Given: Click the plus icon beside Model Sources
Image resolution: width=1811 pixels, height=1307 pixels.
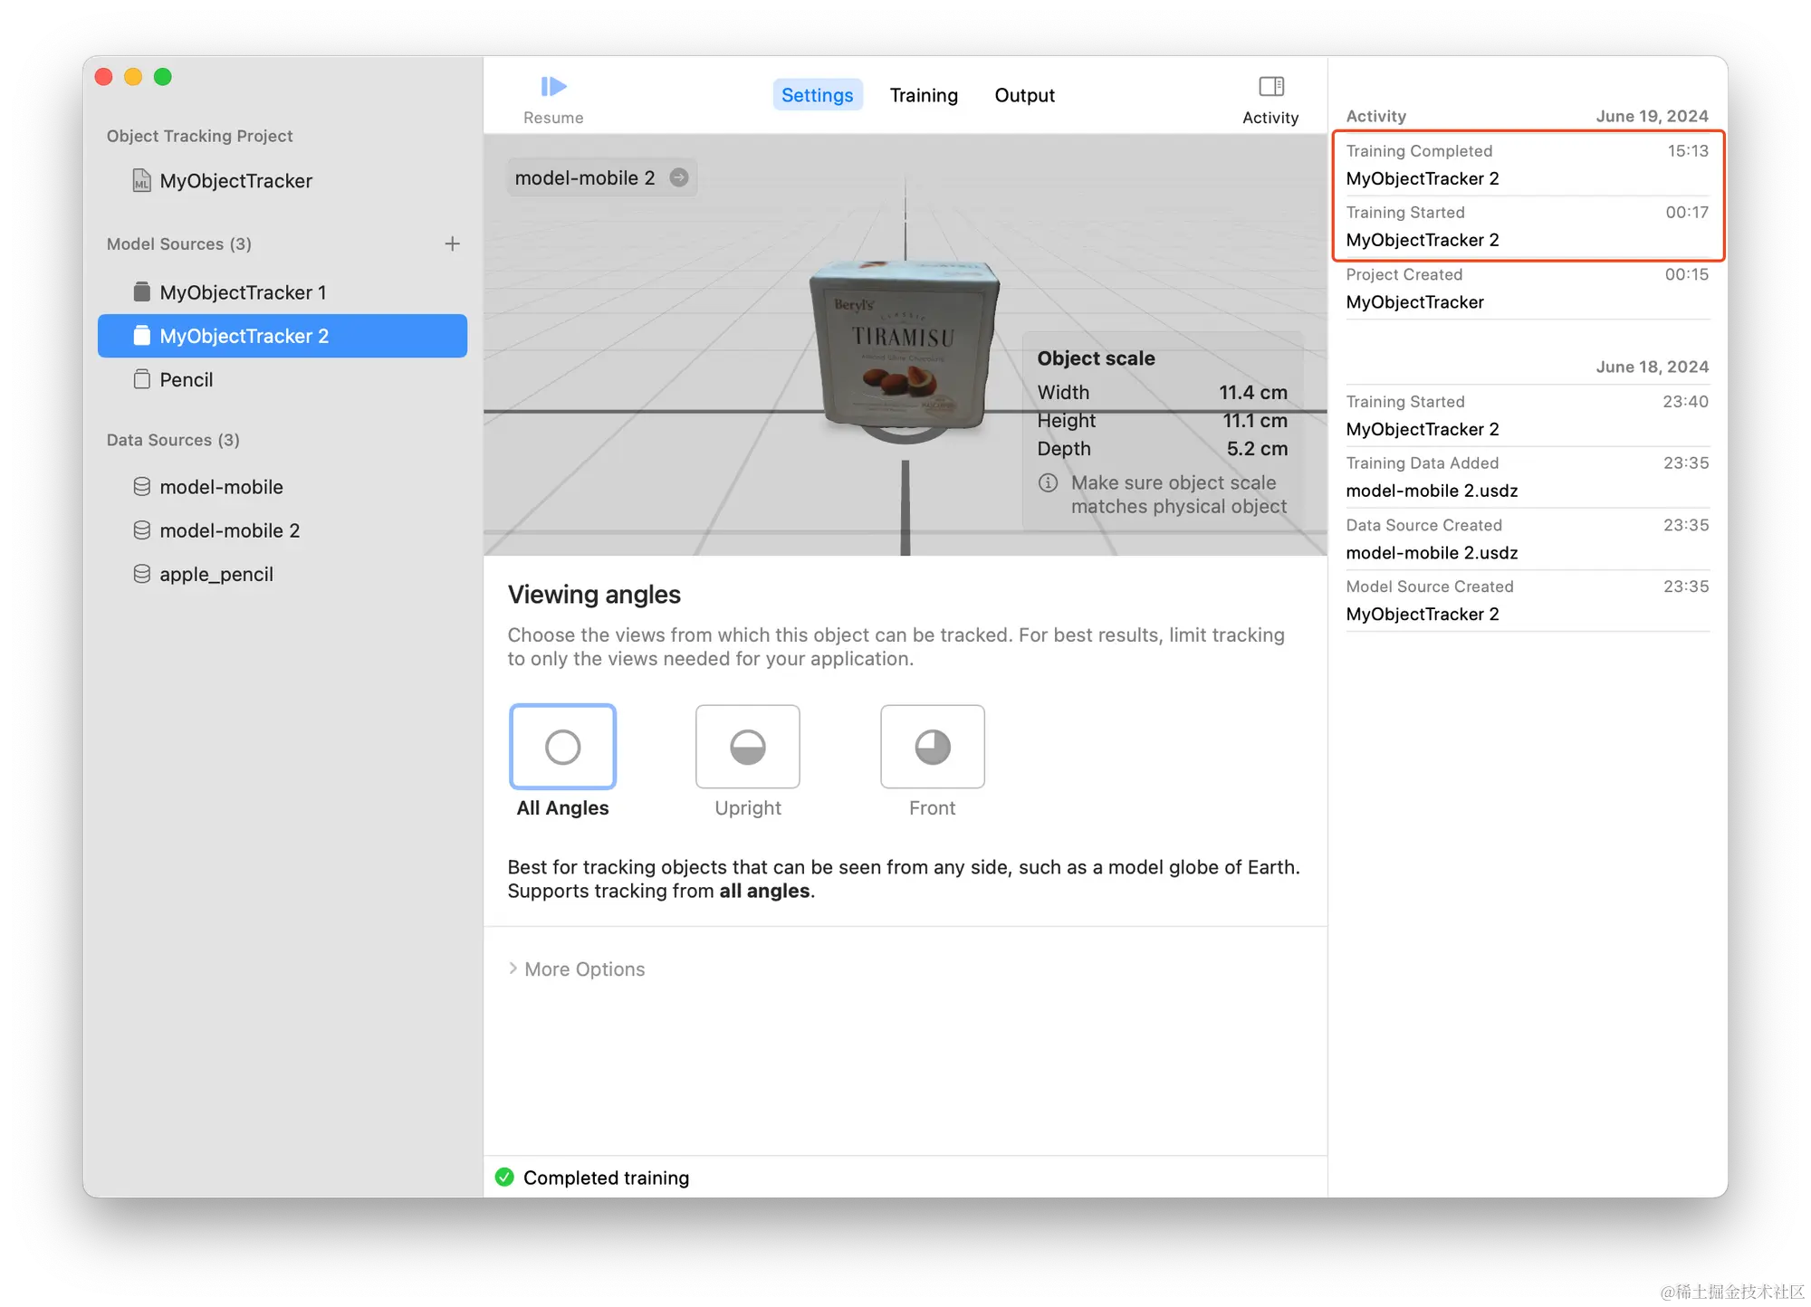Looking at the screenshot, I should [x=453, y=243].
